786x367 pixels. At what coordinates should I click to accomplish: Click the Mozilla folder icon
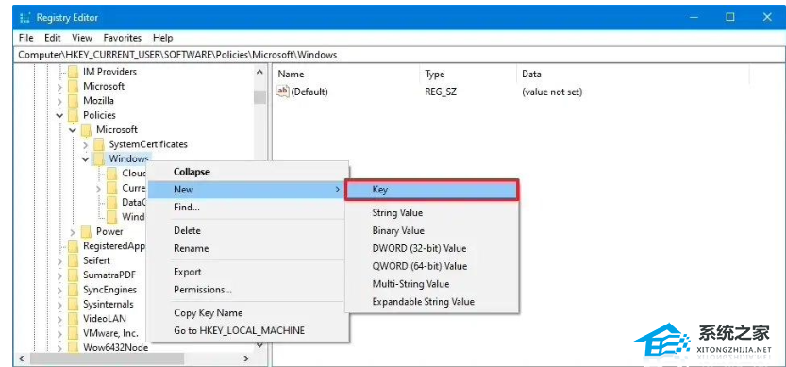[74, 101]
